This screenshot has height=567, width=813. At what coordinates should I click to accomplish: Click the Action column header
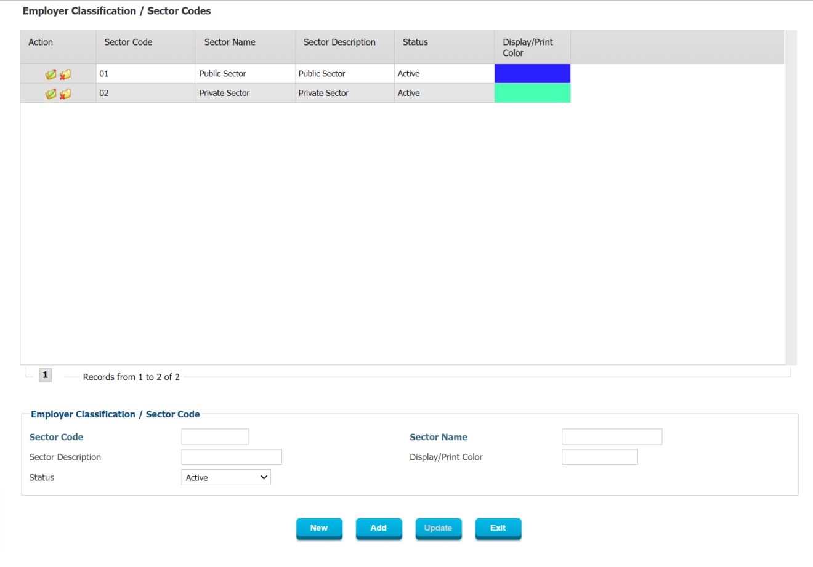(59, 47)
